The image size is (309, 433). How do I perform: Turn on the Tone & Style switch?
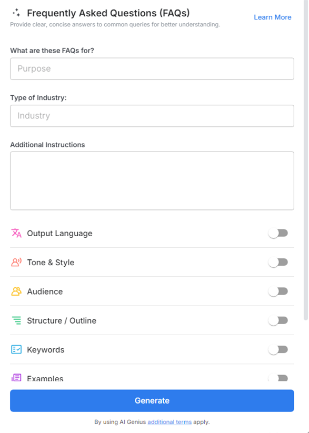278,262
